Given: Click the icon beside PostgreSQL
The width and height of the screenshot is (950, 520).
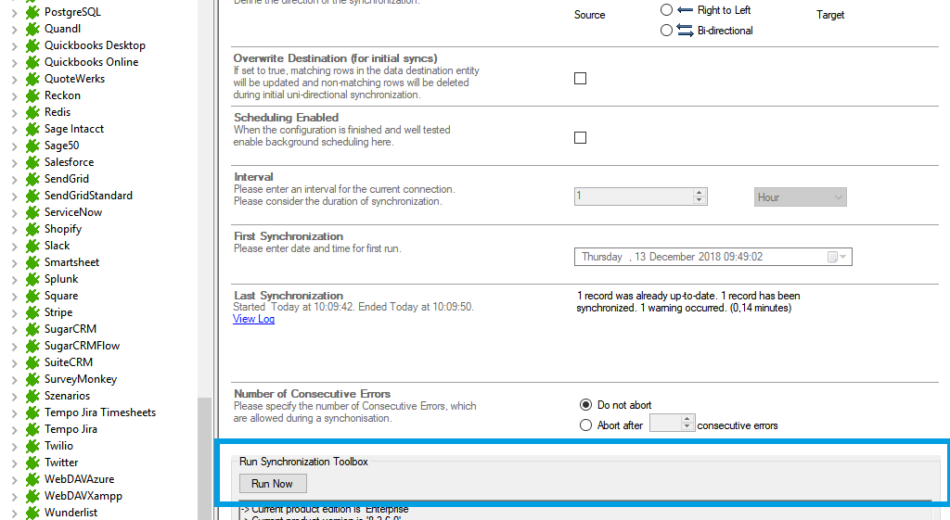Looking at the screenshot, I should coord(32,12).
